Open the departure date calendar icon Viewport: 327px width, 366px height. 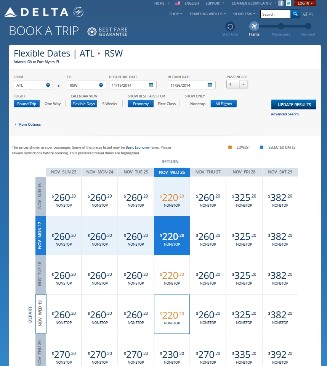(x=151, y=85)
